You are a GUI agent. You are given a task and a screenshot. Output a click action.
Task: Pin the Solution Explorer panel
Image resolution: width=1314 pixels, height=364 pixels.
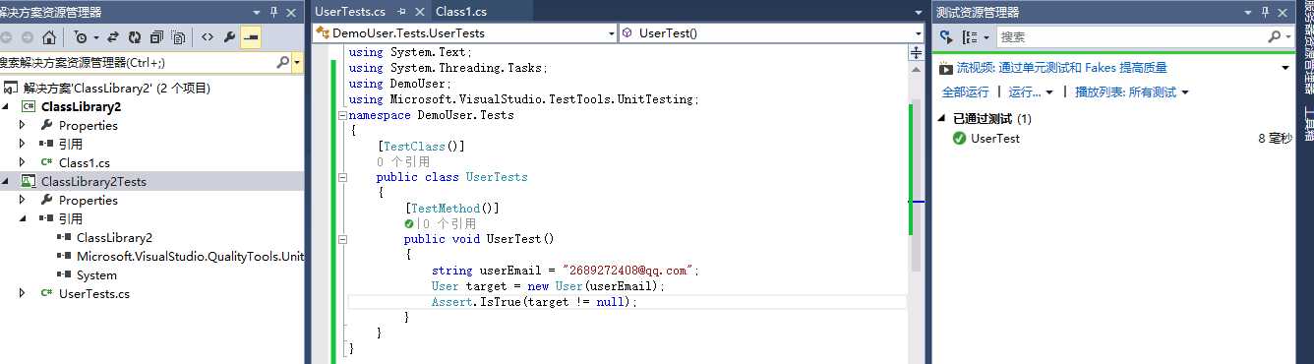(x=274, y=12)
